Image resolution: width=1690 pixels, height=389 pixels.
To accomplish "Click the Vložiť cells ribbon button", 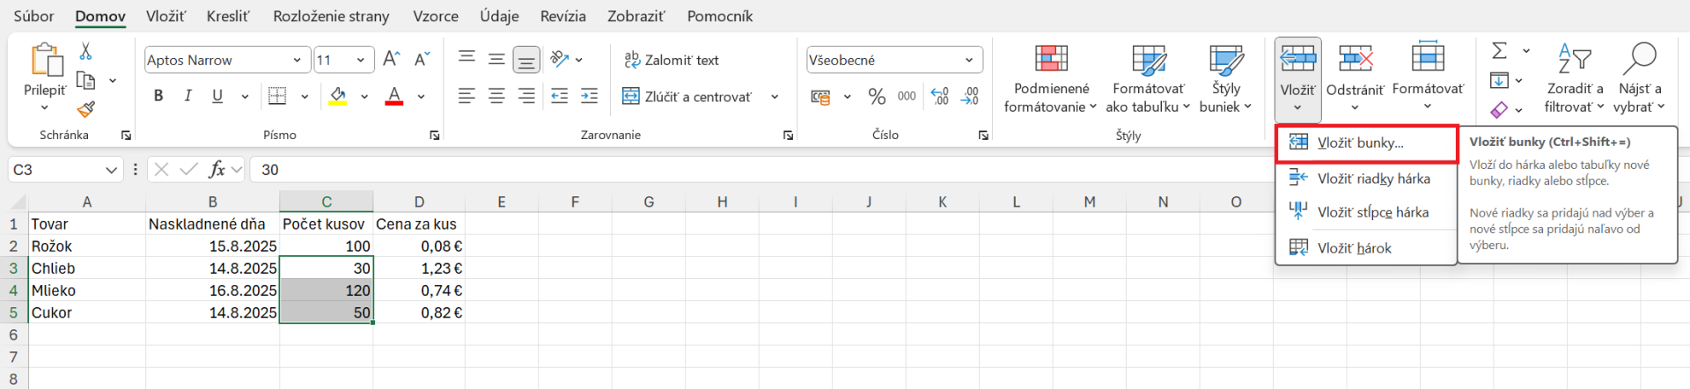I will pyautogui.click(x=1297, y=79).
